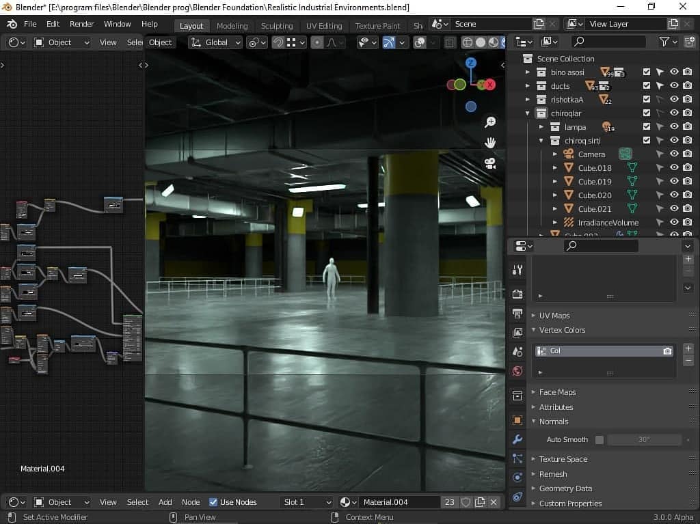The height and width of the screenshot is (524, 700).
Task: Switch to the Modeling workspace tab
Action: pos(232,26)
